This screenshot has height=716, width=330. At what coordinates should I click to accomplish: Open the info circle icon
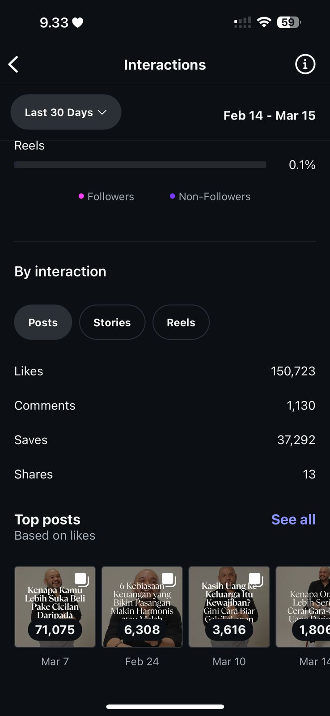point(305,64)
